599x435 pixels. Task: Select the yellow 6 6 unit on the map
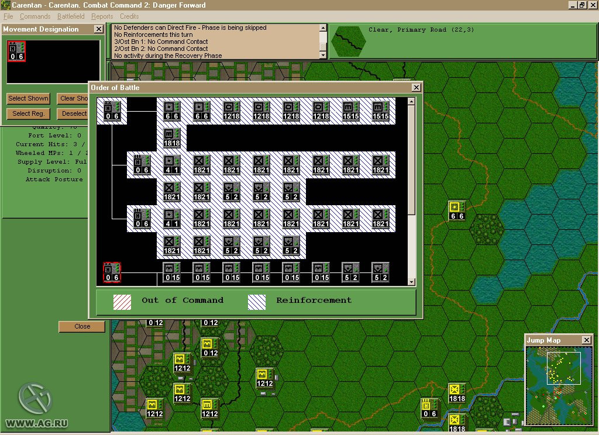[457, 211]
